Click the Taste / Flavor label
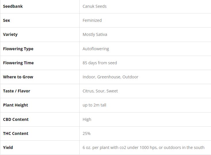This screenshot has height=155, width=211. pyautogui.click(x=16, y=91)
